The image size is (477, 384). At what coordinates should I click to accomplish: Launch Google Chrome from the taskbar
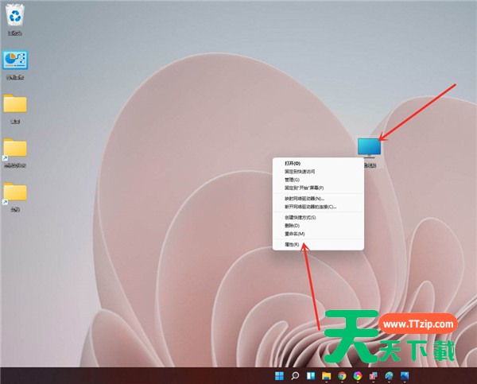point(342,376)
